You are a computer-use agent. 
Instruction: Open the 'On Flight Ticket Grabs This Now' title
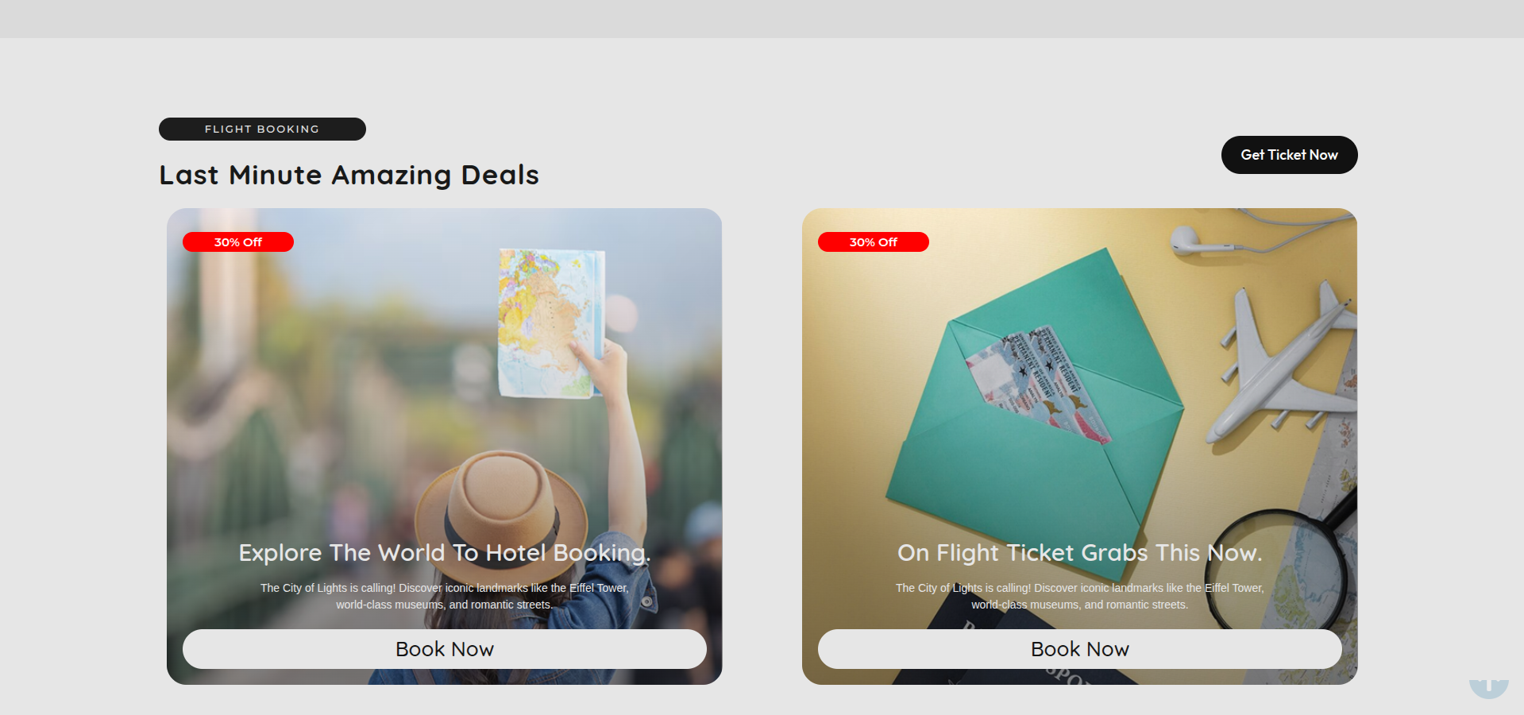(x=1079, y=553)
